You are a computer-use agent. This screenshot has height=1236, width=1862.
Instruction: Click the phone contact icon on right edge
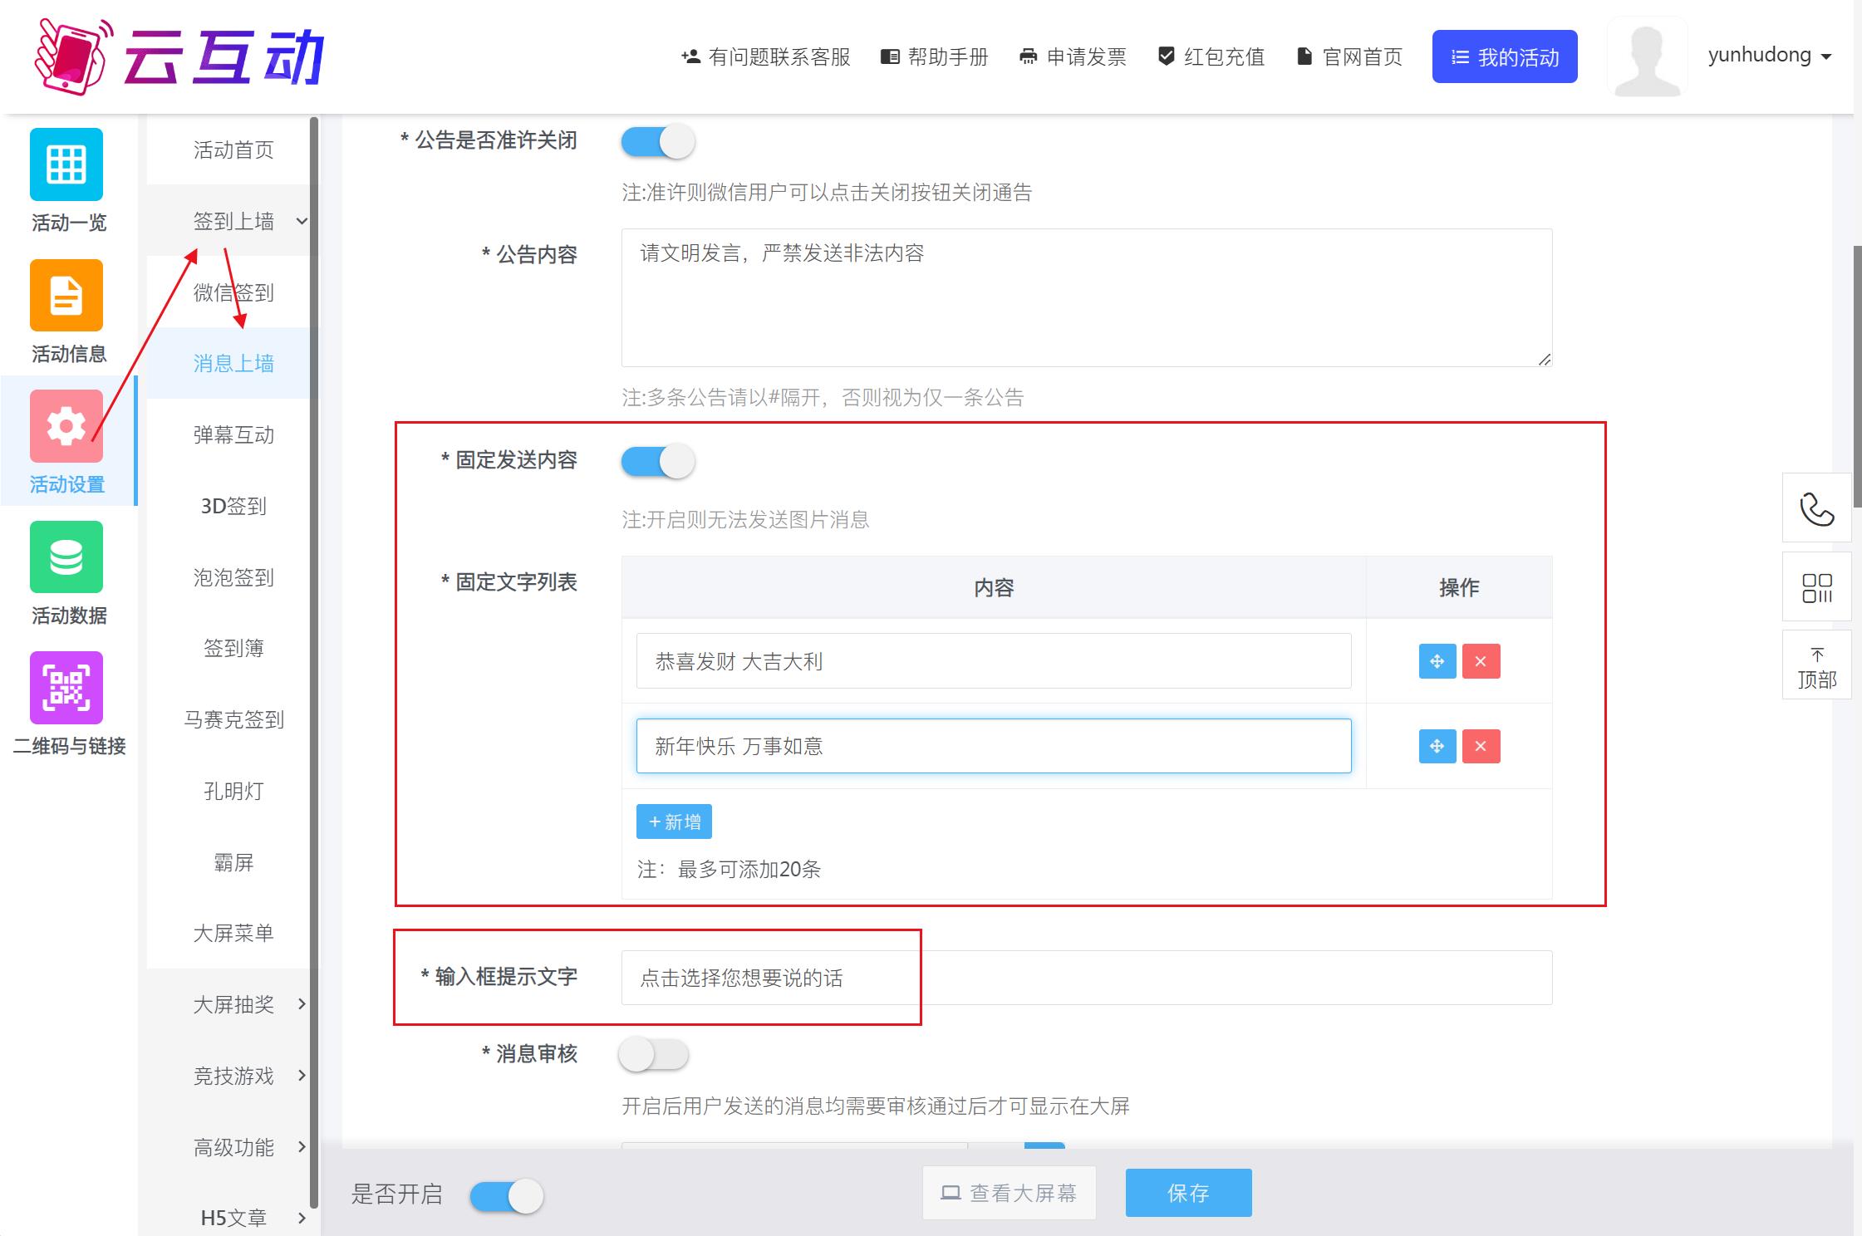(x=1816, y=508)
